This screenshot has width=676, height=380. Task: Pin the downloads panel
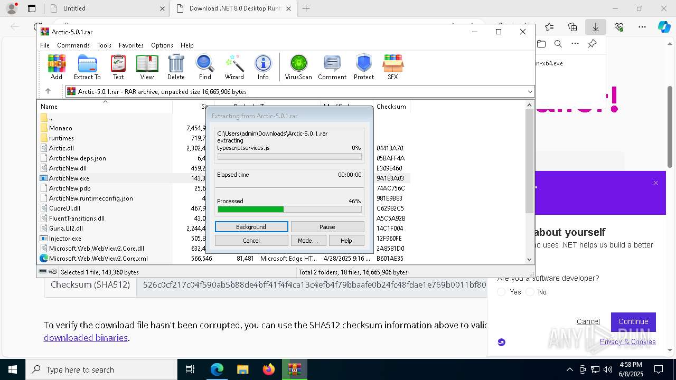[592, 44]
